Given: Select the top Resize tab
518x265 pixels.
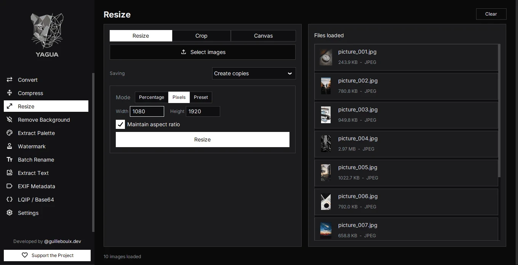Looking at the screenshot, I should pyautogui.click(x=141, y=36).
